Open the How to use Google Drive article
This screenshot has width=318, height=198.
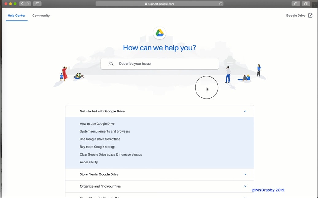pos(97,123)
